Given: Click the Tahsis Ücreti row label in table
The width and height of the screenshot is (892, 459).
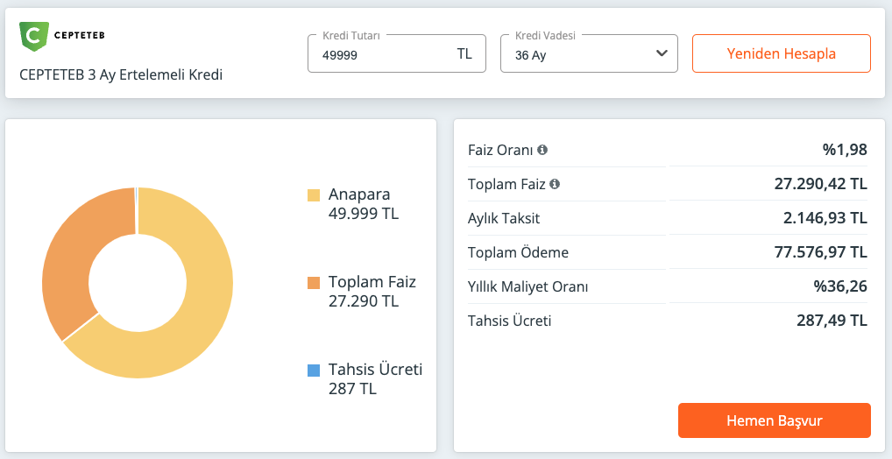Looking at the screenshot, I should 510,321.
